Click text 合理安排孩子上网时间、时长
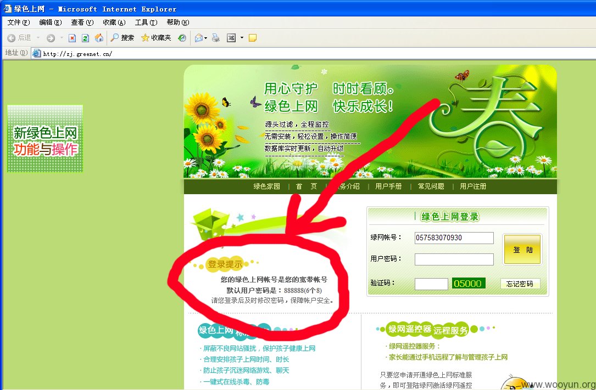The width and height of the screenshot is (596, 390). [246, 359]
